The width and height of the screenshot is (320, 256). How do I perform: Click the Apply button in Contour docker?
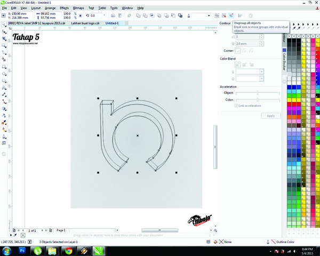click(x=270, y=115)
